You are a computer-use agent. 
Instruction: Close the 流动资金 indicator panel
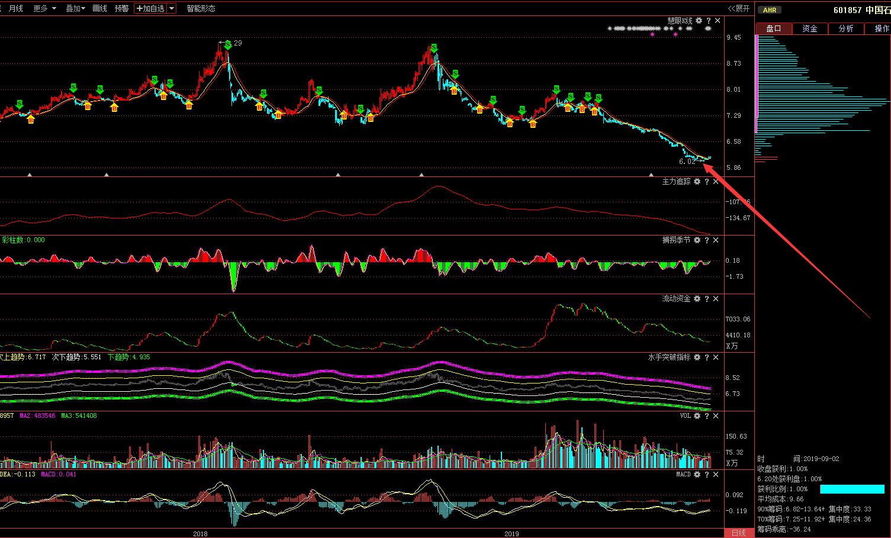(x=716, y=299)
